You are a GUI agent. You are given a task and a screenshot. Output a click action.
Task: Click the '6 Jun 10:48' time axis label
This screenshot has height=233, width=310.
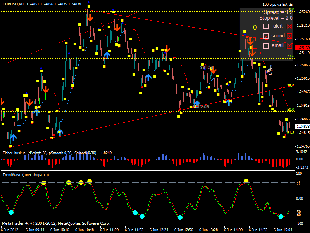pyautogui.click(x=84, y=230)
